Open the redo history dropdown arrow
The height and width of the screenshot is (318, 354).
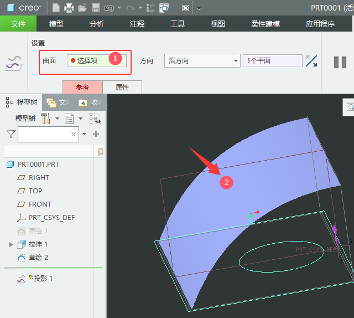click(140, 8)
